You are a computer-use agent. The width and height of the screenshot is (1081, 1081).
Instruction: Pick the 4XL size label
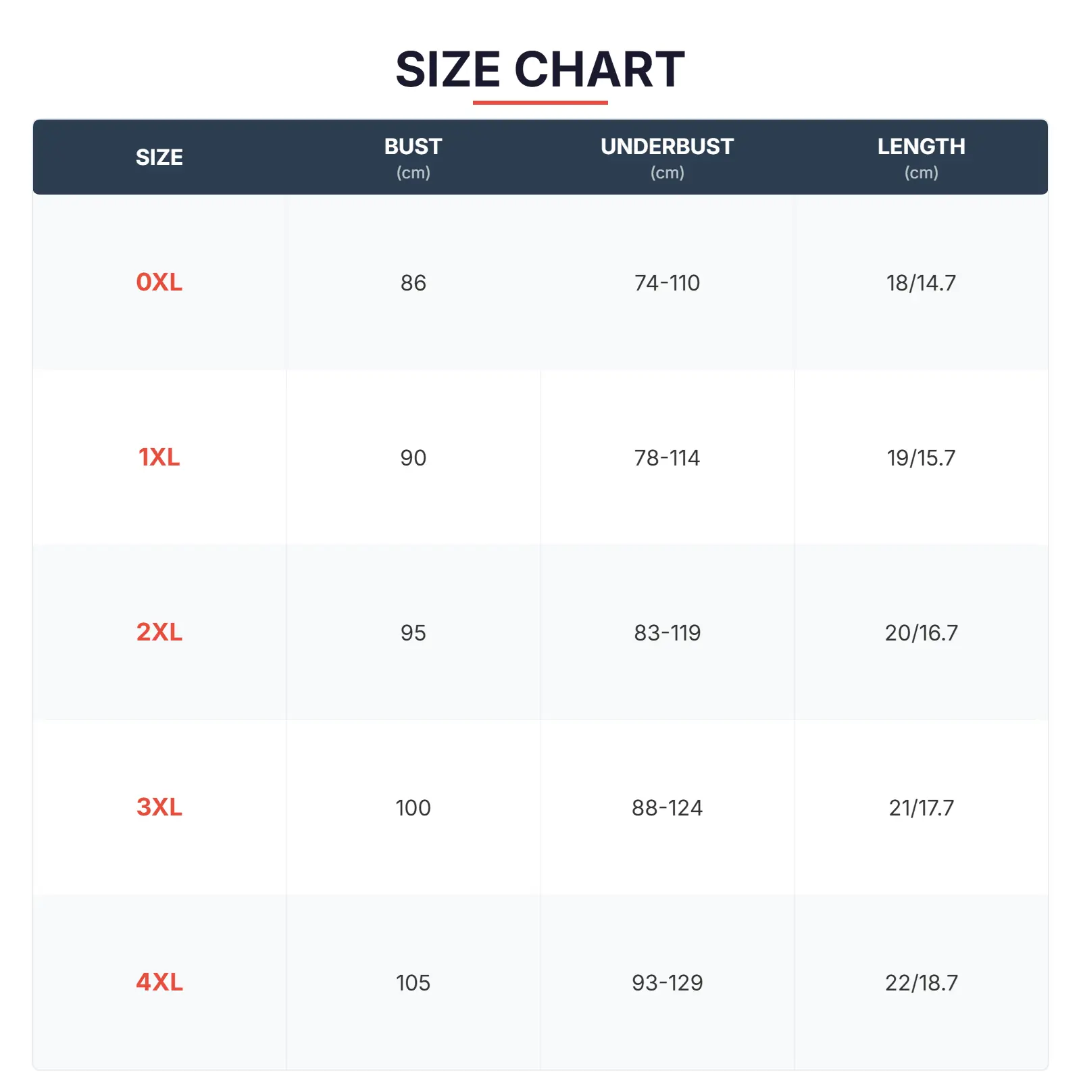159,982
